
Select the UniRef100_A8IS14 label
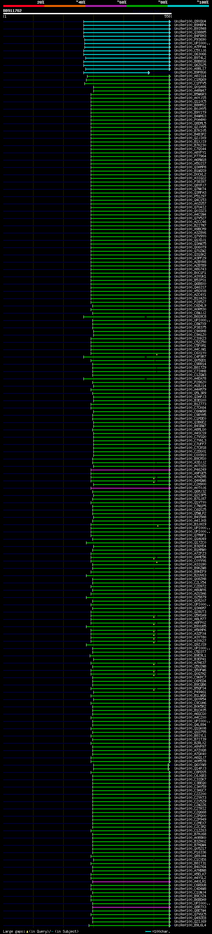tap(190, 76)
